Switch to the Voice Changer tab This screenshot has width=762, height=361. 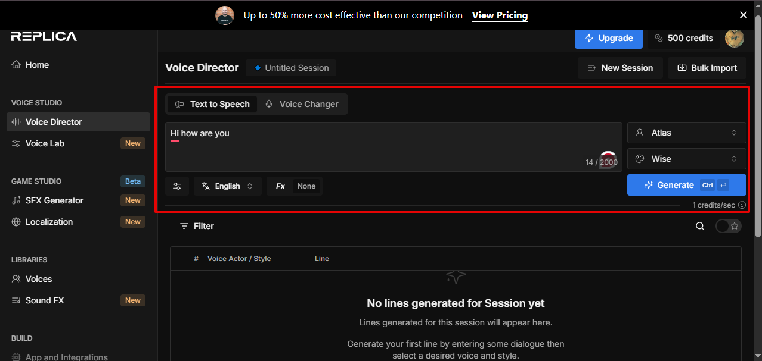[x=302, y=104]
